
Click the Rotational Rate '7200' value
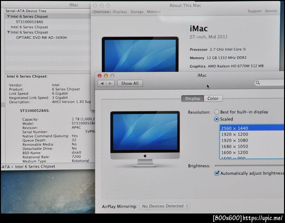coord(76,156)
